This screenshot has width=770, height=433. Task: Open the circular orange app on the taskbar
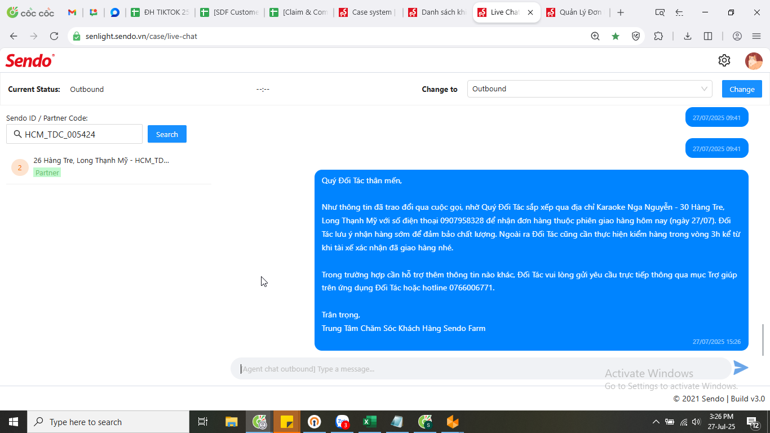click(x=315, y=422)
